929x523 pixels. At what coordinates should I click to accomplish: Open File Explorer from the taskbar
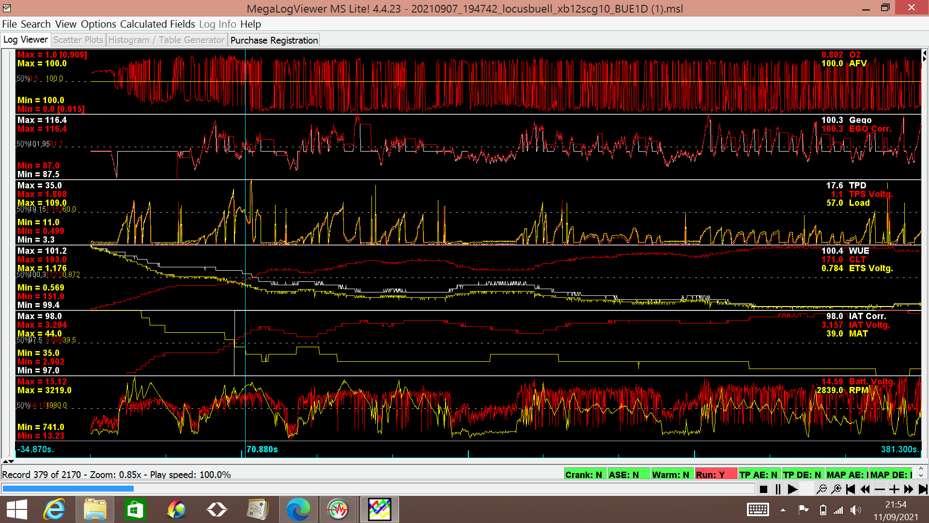point(95,509)
